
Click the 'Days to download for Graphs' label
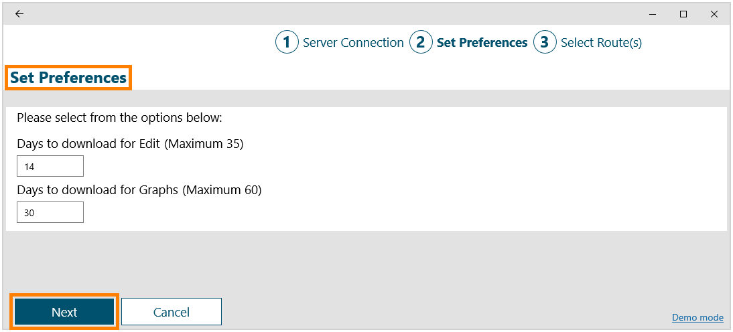tap(139, 190)
